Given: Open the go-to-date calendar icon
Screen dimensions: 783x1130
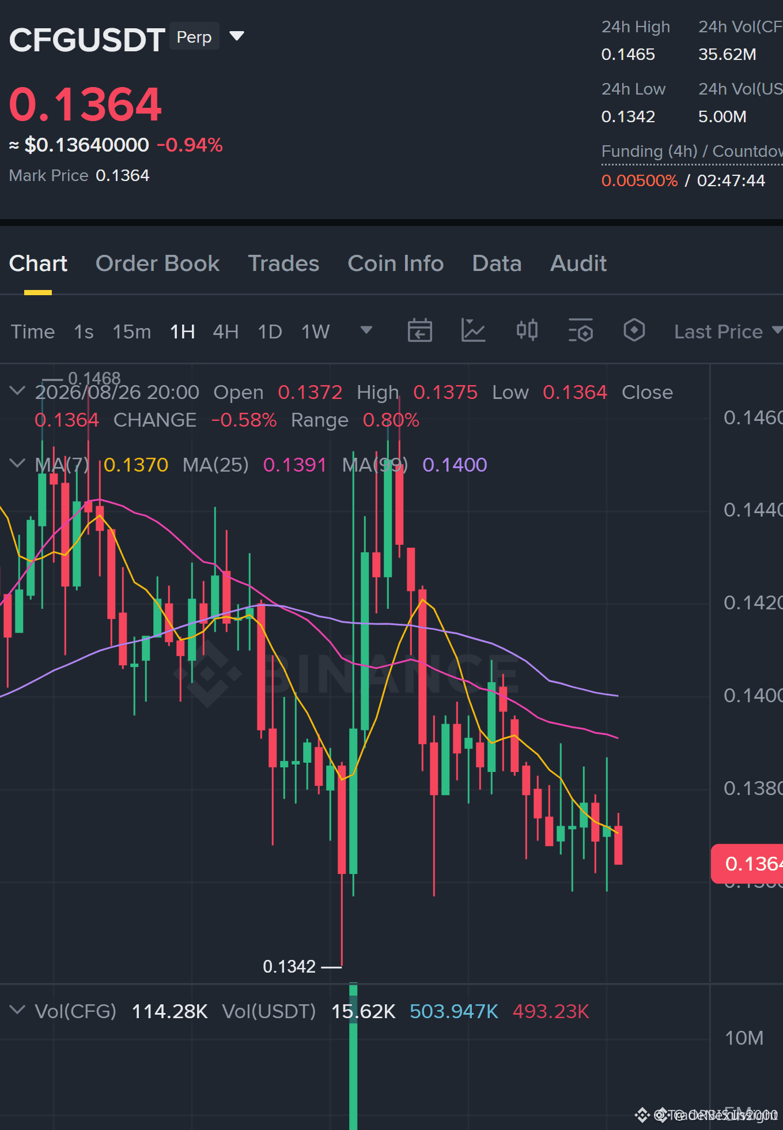Looking at the screenshot, I should (420, 330).
